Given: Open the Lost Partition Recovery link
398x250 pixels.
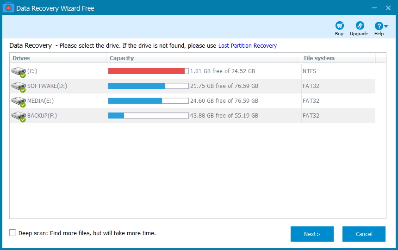Looking at the screenshot, I should point(248,46).
